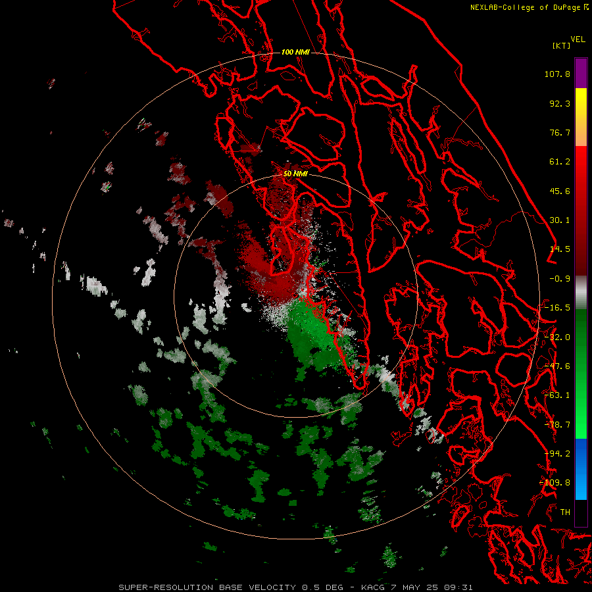The height and width of the screenshot is (592, 592).
Task: Click the -78.7 scale value
Action: pyautogui.click(x=557, y=425)
